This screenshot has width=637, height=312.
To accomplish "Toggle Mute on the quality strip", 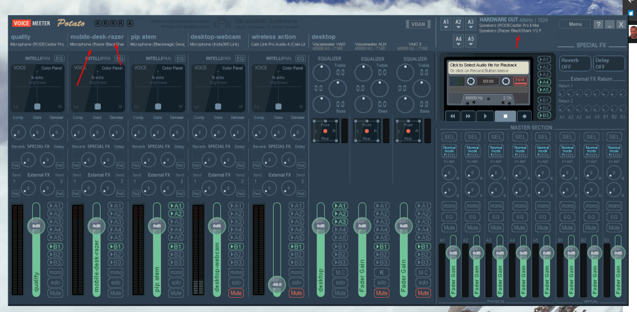I will click(55, 293).
